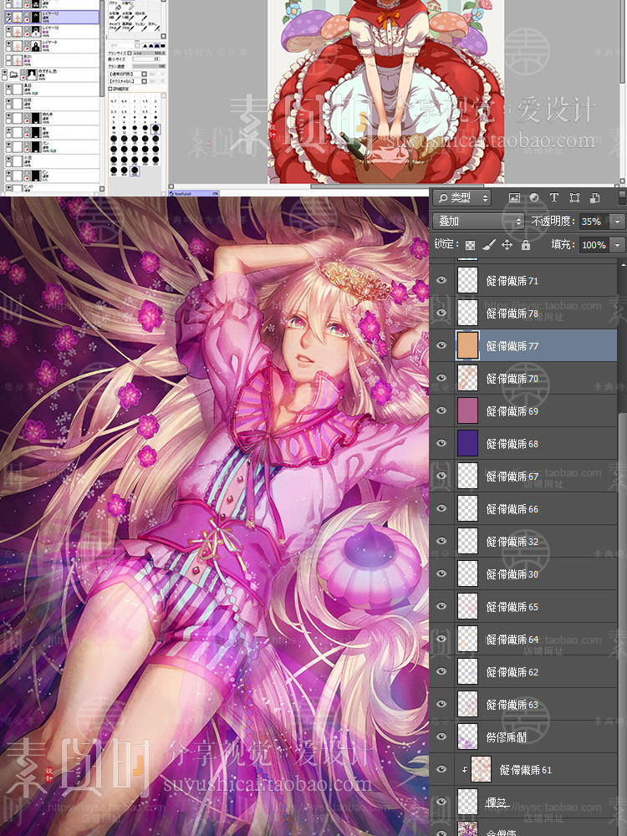
Task: Select the second rounded-peak brush edge shape in SAI
Action: (x=150, y=46)
